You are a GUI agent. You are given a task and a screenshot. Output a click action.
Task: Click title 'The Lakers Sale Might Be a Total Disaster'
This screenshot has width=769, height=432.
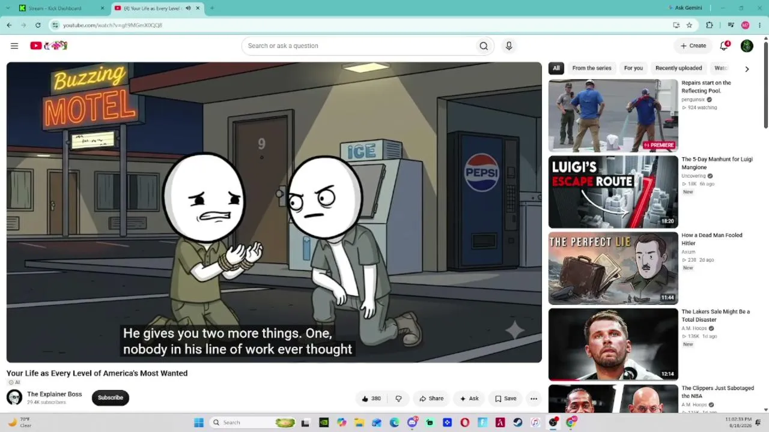tap(716, 316)
